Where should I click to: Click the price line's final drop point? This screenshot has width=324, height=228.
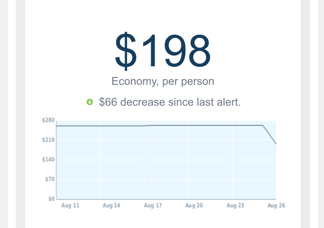point(276,144)
